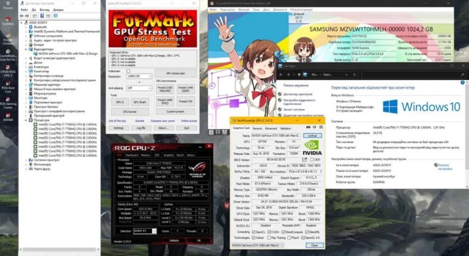Toggle DirectML checkbox in GPU-Z
The image size is (469, 256).
click(308, 232)
